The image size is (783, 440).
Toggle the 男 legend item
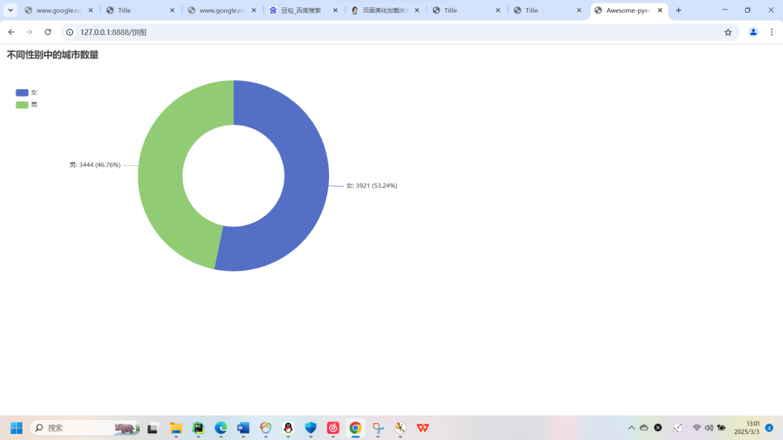(27, 105)
